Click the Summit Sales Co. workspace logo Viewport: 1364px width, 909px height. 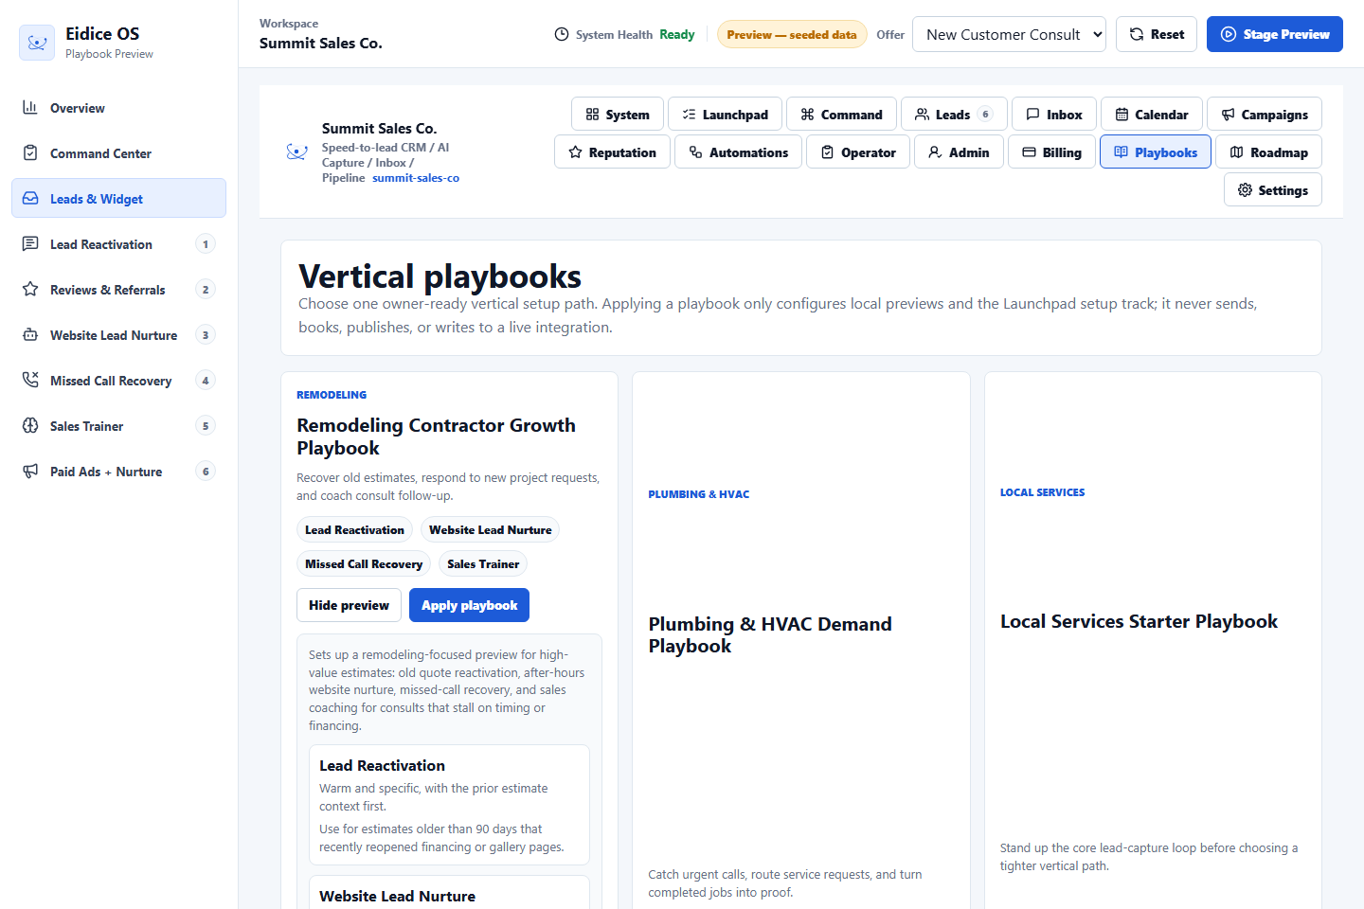(297, 151)
